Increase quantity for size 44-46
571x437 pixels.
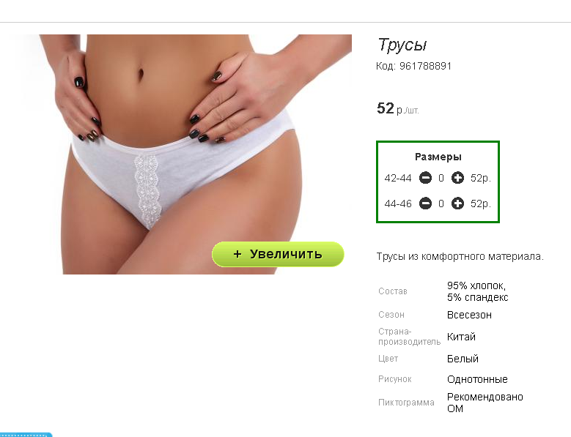[x=457, y=203]
